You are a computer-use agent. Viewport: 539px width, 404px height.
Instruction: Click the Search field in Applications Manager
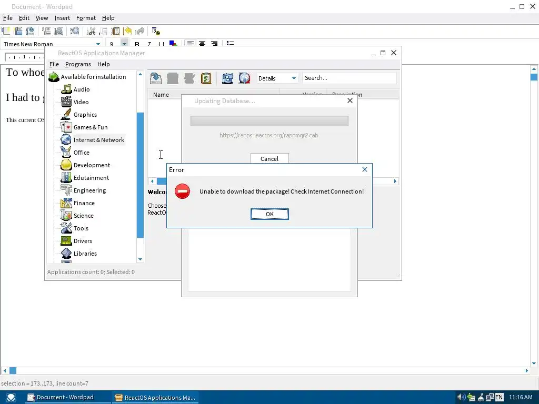tap(350, 78)
